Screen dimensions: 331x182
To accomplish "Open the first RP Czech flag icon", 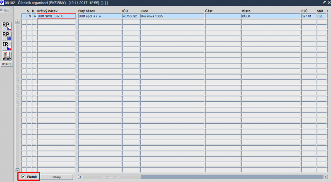I will coord(7,26).
